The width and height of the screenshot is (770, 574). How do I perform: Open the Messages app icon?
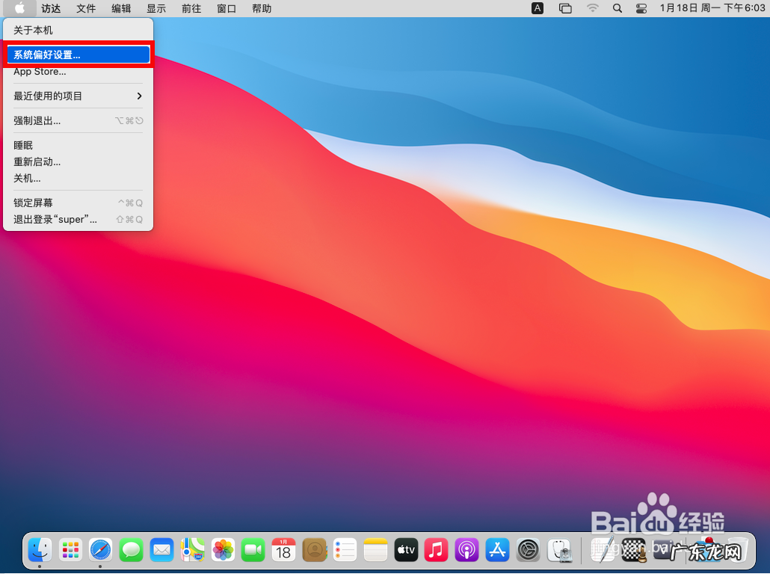[x=132, y=551]
